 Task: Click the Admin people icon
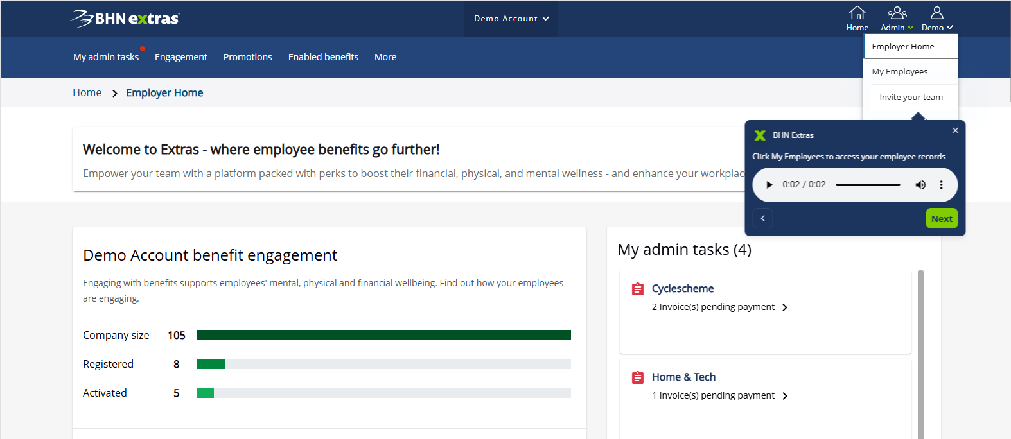point(897,13)
